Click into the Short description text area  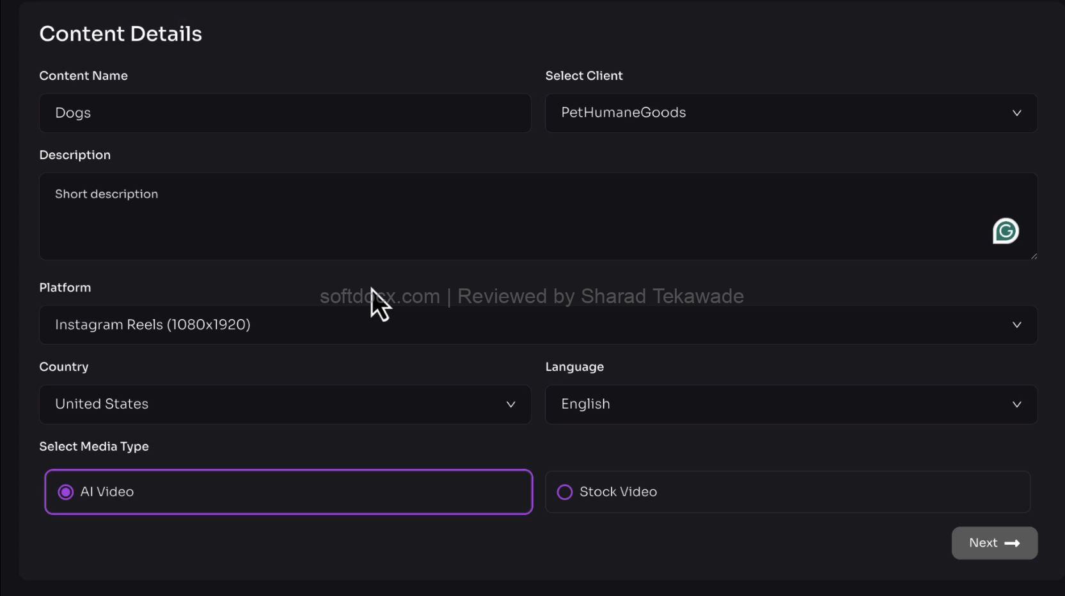click(x=512, y=216)
